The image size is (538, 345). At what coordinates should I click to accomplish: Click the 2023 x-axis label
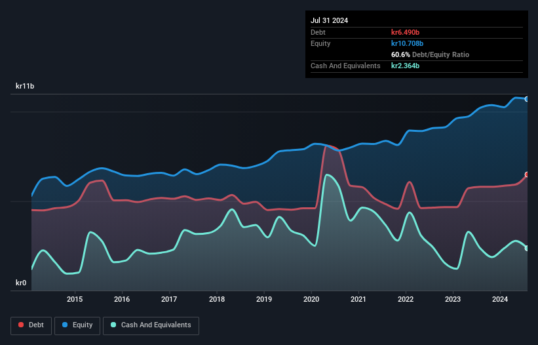[x=453, y=299]
